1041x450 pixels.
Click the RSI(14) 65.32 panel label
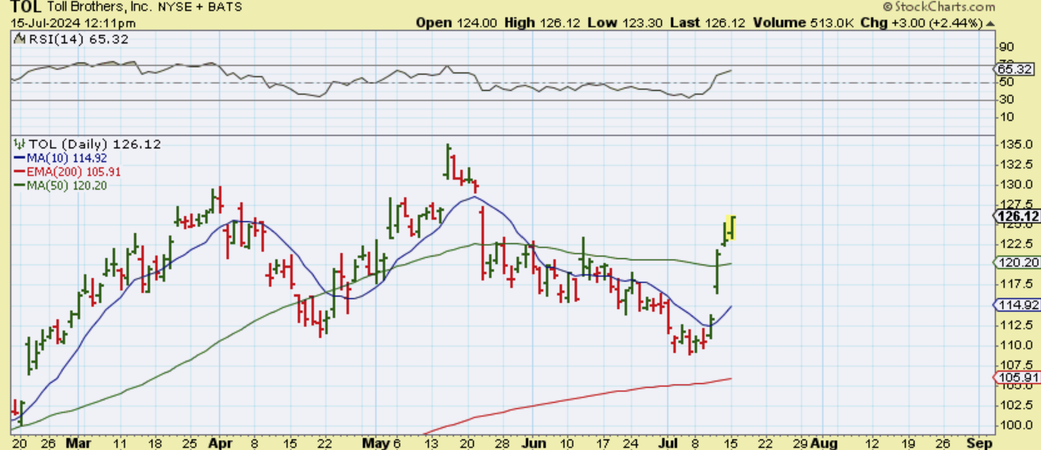click(79, 39)
